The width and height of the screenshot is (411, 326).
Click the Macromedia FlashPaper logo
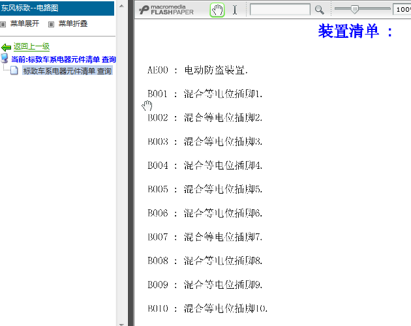(x=166, y=10)
